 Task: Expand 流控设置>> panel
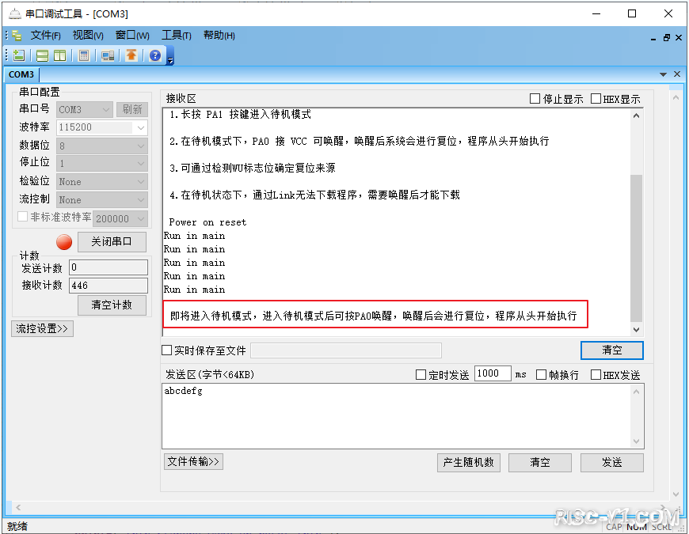[42, 328]
